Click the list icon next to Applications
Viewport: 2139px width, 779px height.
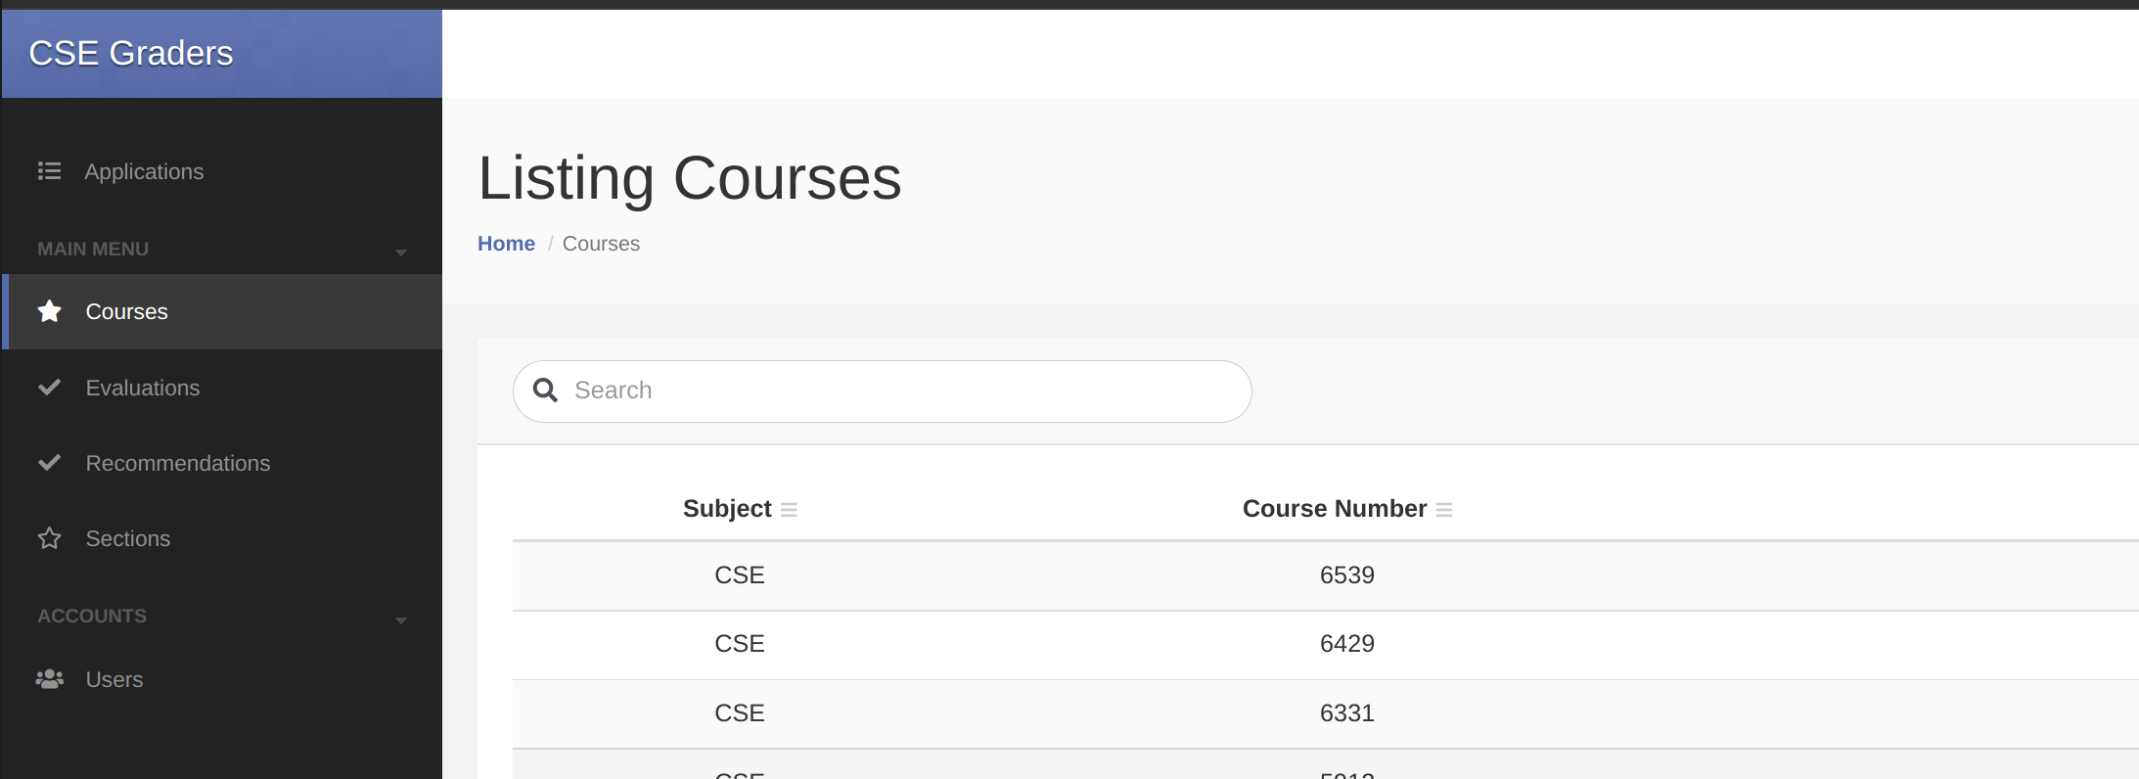click(49, 171)
